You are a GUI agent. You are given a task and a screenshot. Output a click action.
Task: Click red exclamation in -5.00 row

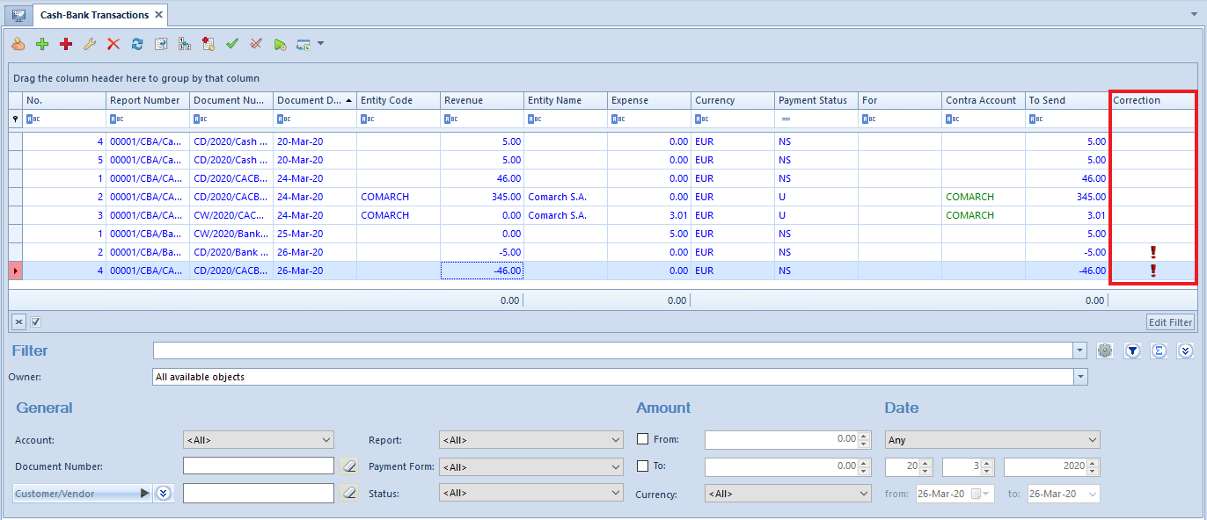pos(1153,252)
